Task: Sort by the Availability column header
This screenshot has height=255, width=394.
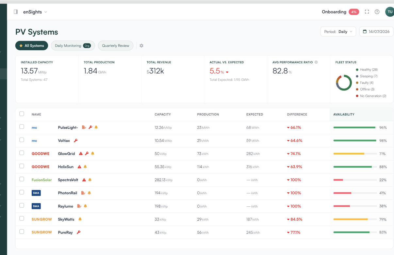Action: point(344,115)
